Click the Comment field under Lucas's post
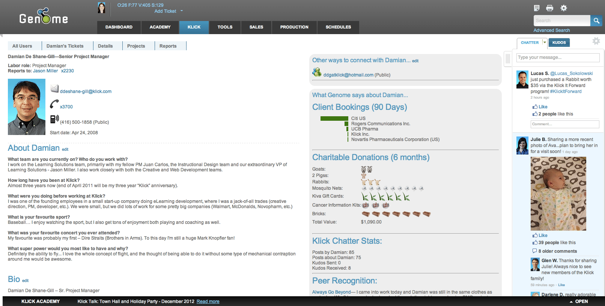Image resolution: width=605 pixels, height=306 pixels. pos(565,124)
